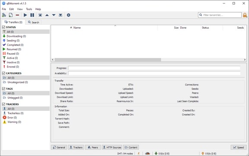Screen dimensions: 249x156
Task: Click the Add torrent file icon
Action: tap(11, 15)
